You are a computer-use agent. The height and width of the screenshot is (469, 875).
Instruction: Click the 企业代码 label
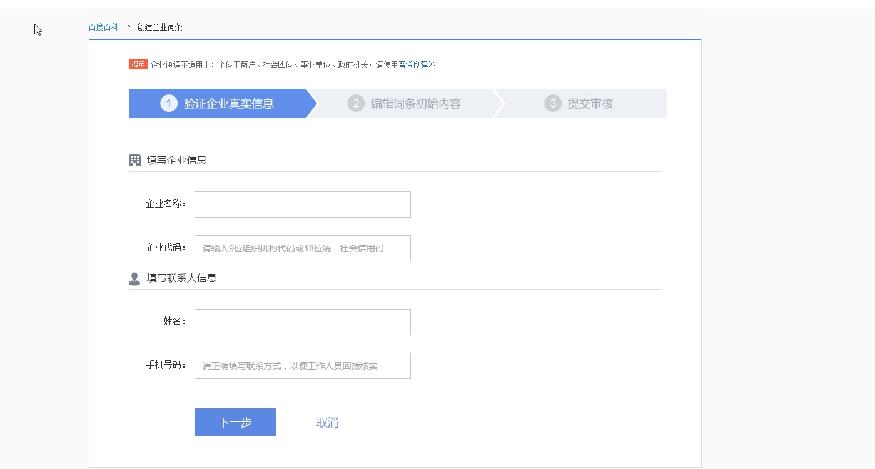coord(166,248)
